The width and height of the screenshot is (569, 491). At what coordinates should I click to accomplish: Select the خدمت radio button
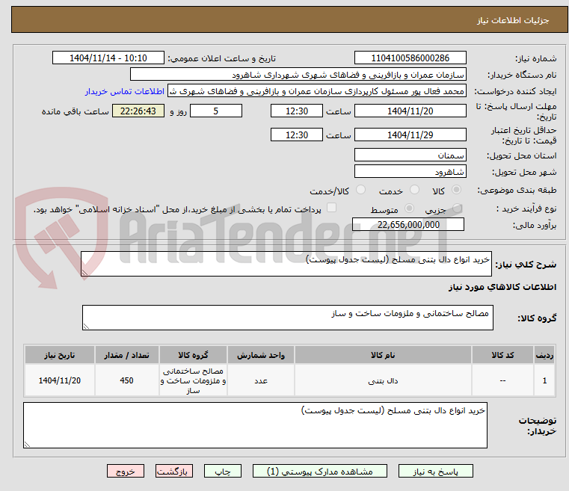pyautogui.click(x=414, y=190)
